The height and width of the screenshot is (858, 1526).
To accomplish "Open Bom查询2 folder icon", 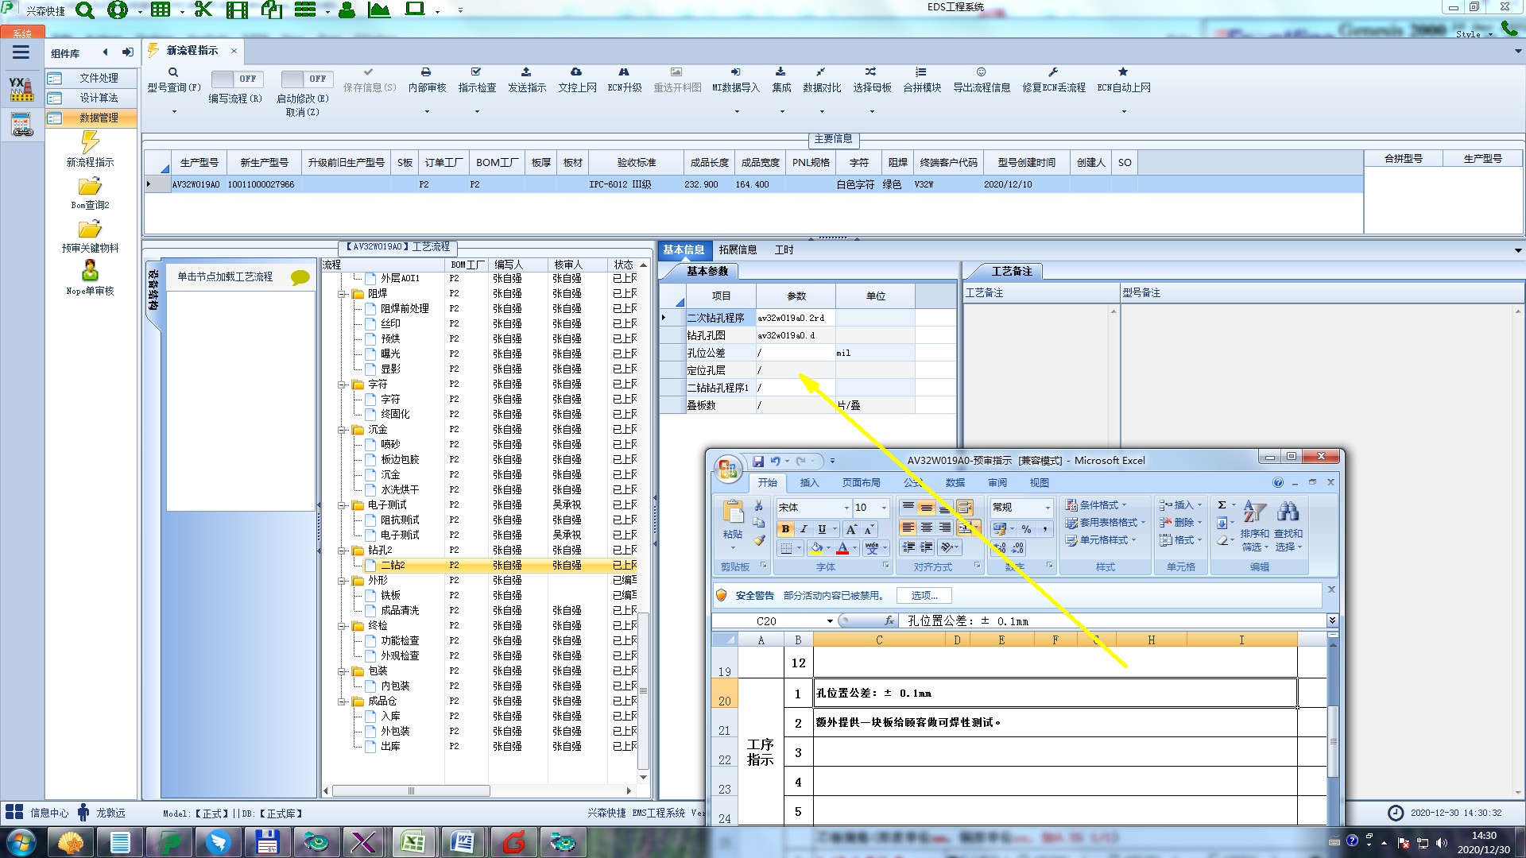I will click(x=90, y=187).
